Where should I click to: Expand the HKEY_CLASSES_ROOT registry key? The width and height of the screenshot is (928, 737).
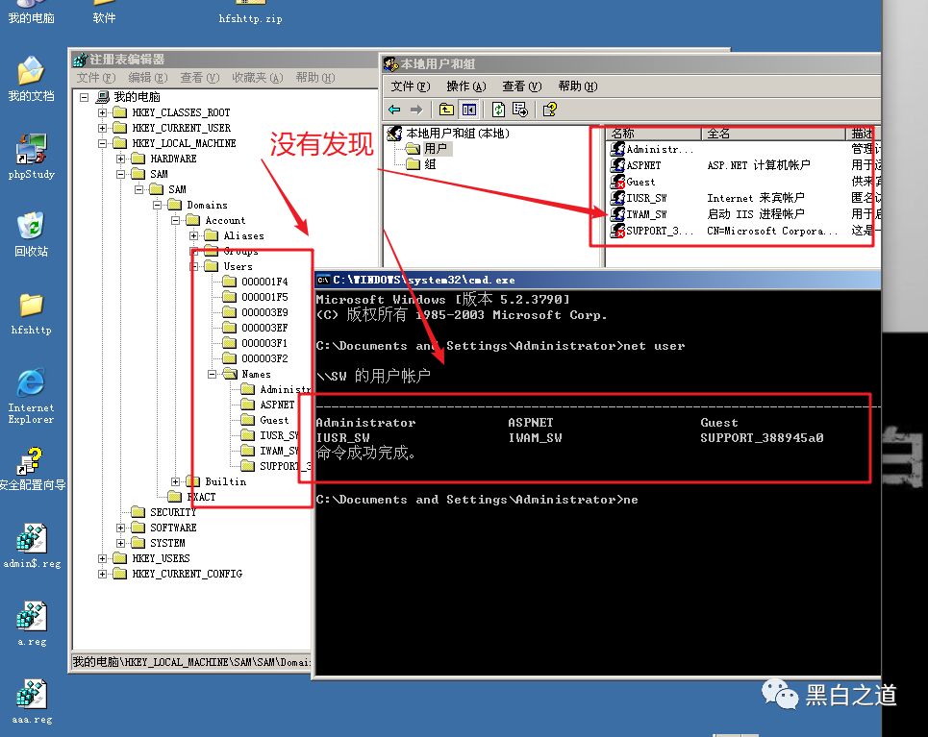pyautogui.click(x=103, y=112)
